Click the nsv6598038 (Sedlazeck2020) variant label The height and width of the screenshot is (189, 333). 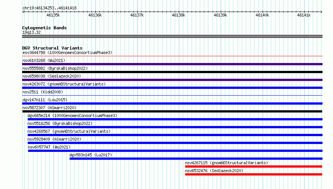pyautogui.click(x=52, y=76)
